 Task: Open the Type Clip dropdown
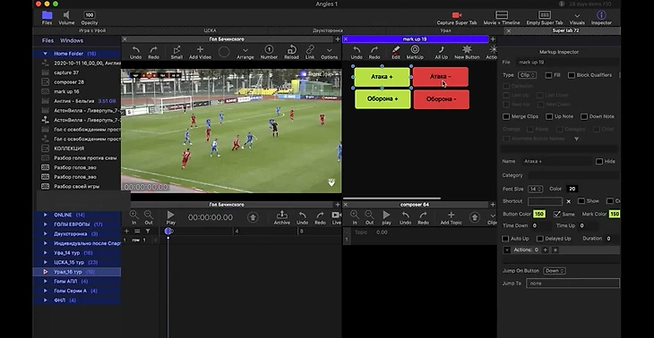coord(527,75)
